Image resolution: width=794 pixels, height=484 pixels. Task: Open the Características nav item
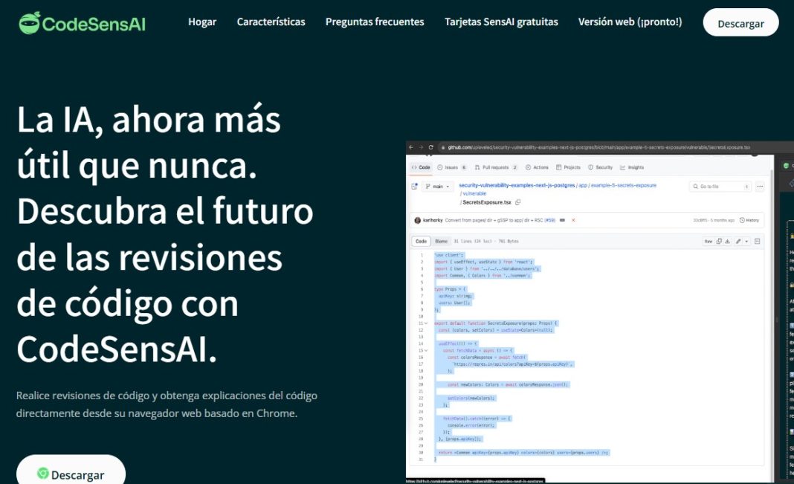[271, 22]
